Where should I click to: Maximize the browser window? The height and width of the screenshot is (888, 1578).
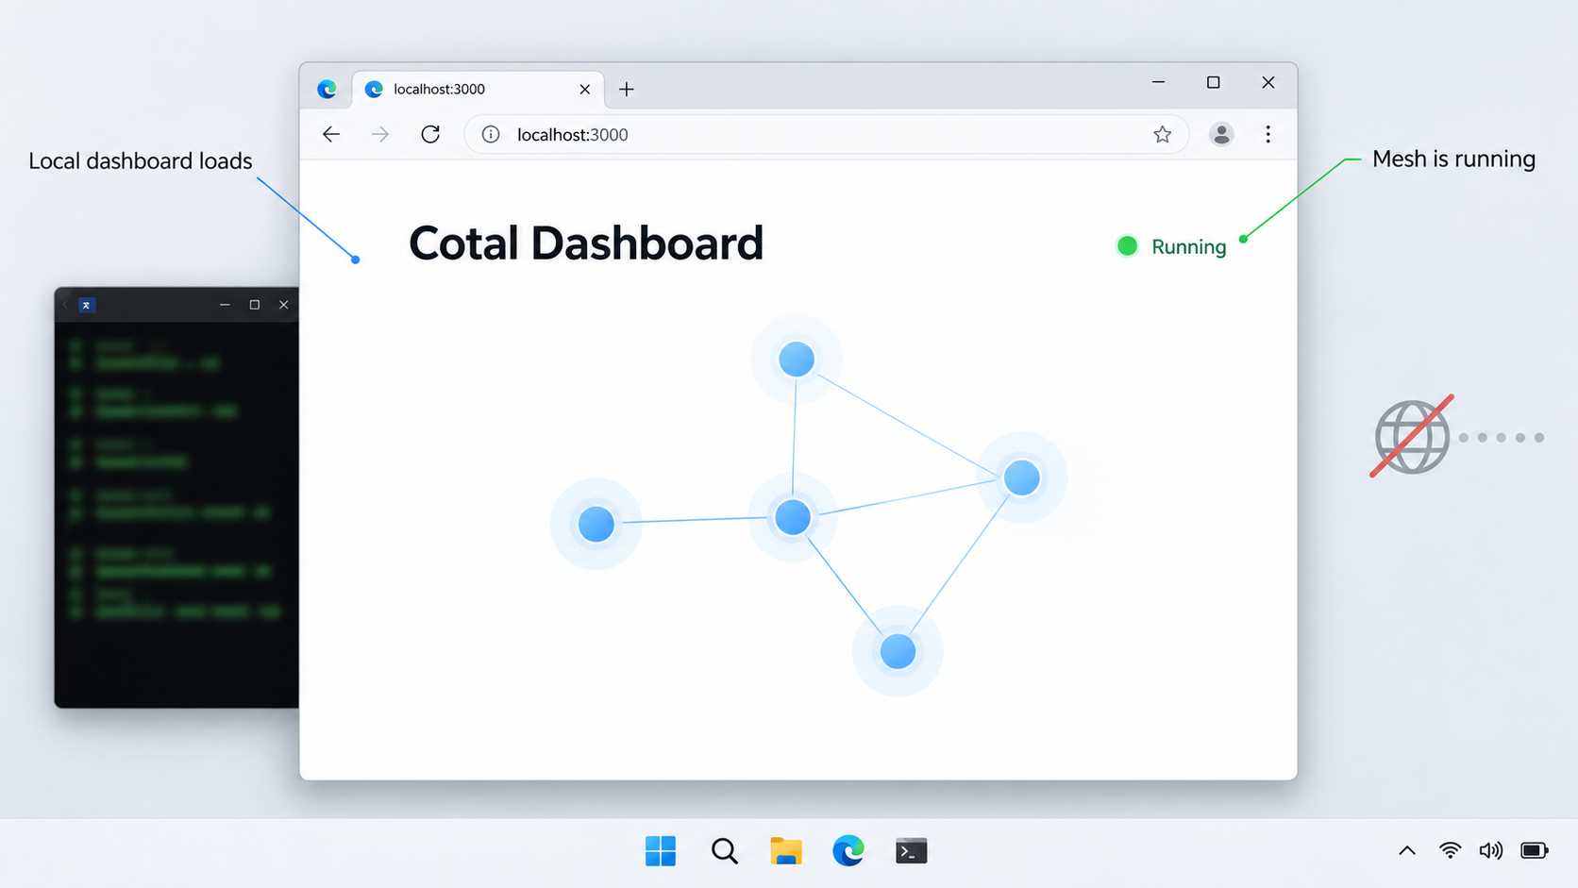click(x=1214, y=82)
